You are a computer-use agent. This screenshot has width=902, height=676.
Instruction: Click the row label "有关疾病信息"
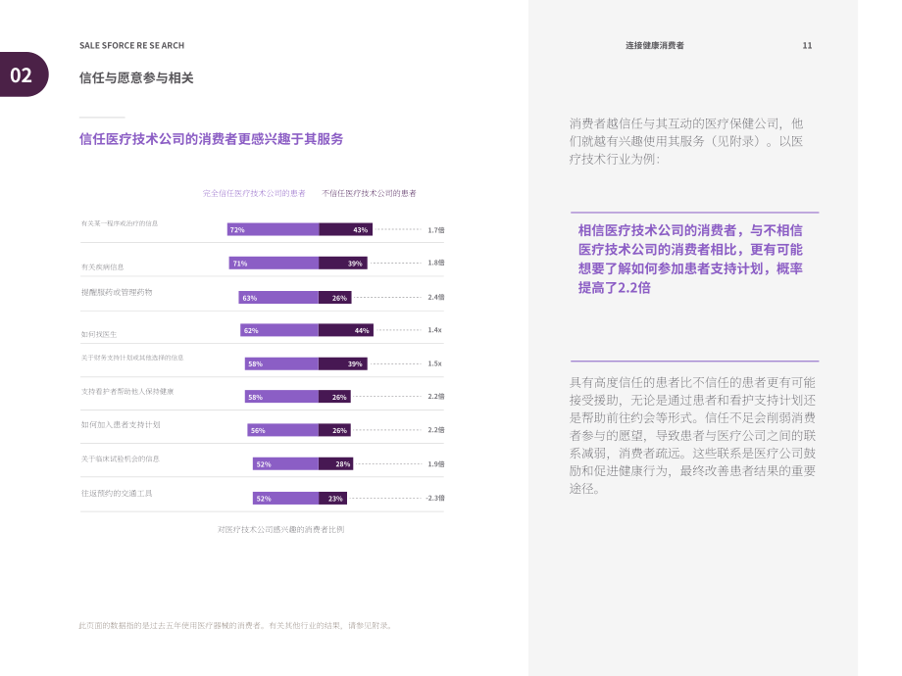102,266
